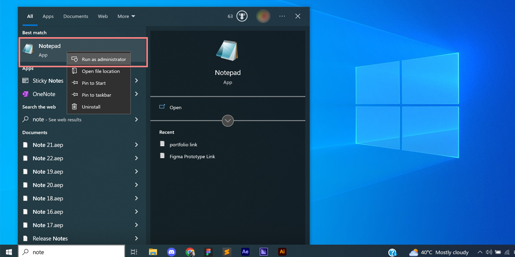Switch to the Documents search tab
Image resolution: width=515 pixels, height=257 pixels.
76,17
